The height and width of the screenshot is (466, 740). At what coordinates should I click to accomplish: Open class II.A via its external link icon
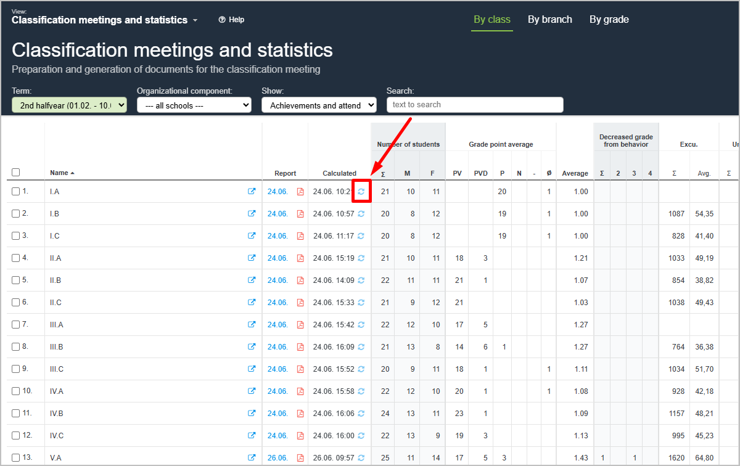pyautogui.click(x=252, y=258)
